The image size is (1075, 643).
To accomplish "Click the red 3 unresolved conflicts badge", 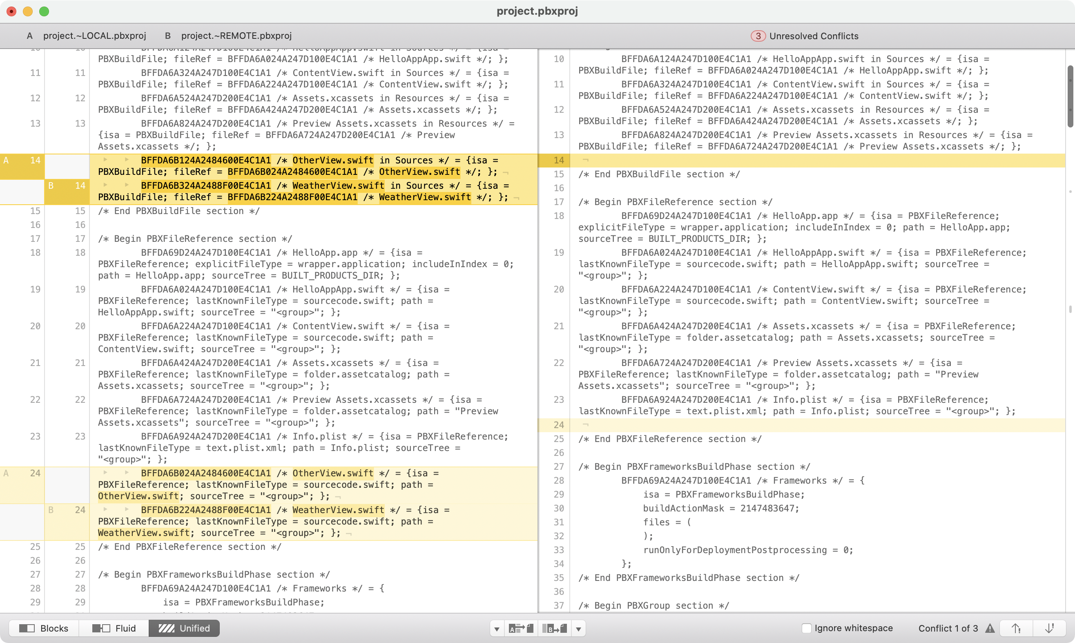I will pos(758,36).
